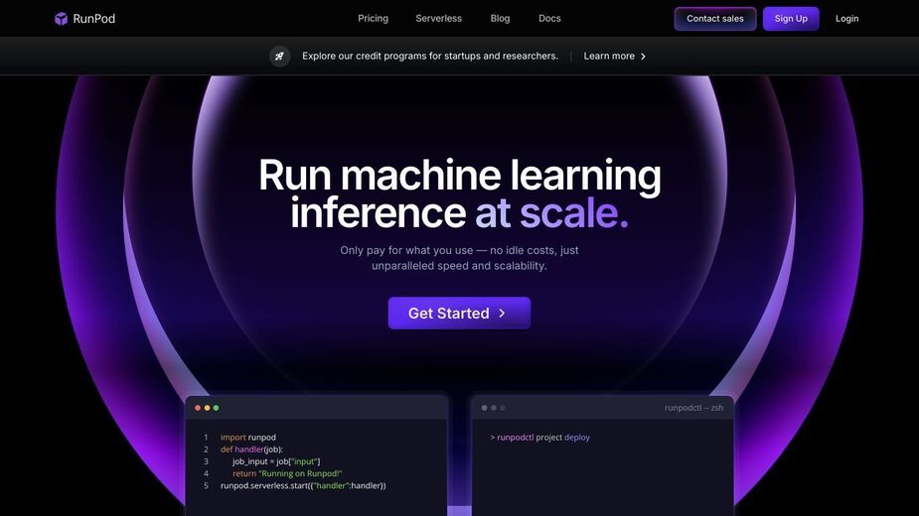The width and height of the screenshot is (919, 516).
Task: Click the chevron next to Learn more
Action: 643,57
